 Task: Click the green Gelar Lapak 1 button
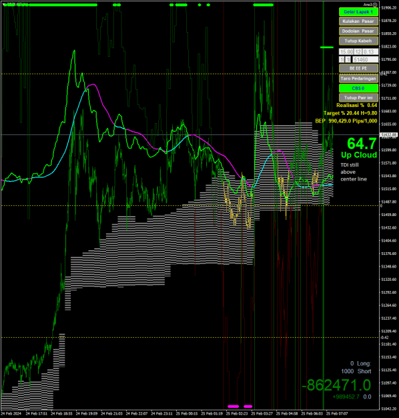(x=358, y=12)
